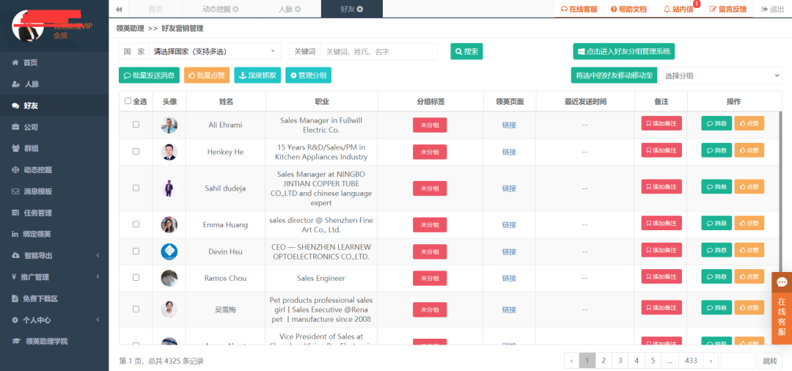792x371 pixels.
Task: Check the 全选 select-all checkbox
Action: tap(128, 101)
